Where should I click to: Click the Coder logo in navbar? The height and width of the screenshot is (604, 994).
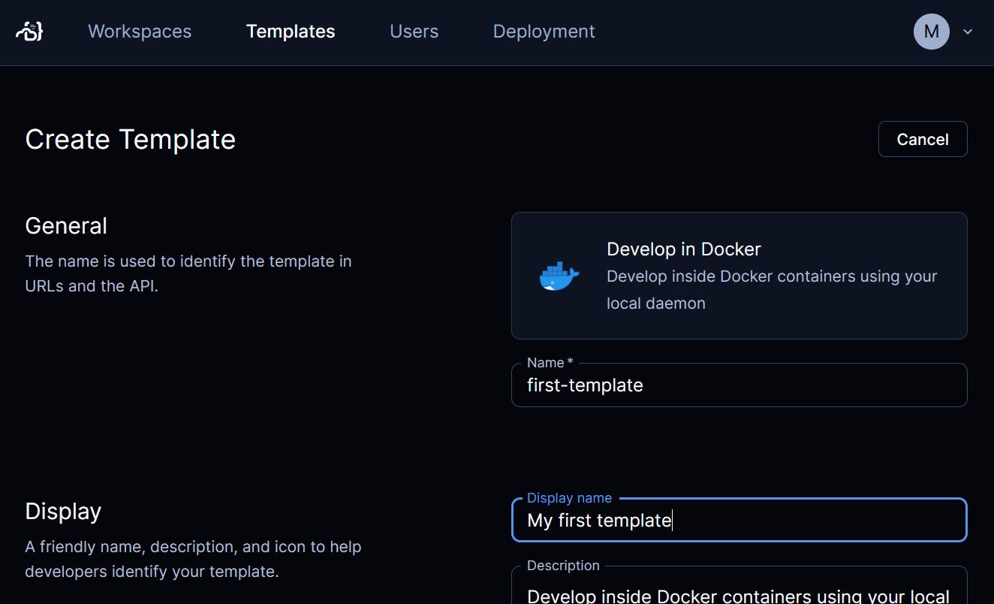tap(29, 32)
